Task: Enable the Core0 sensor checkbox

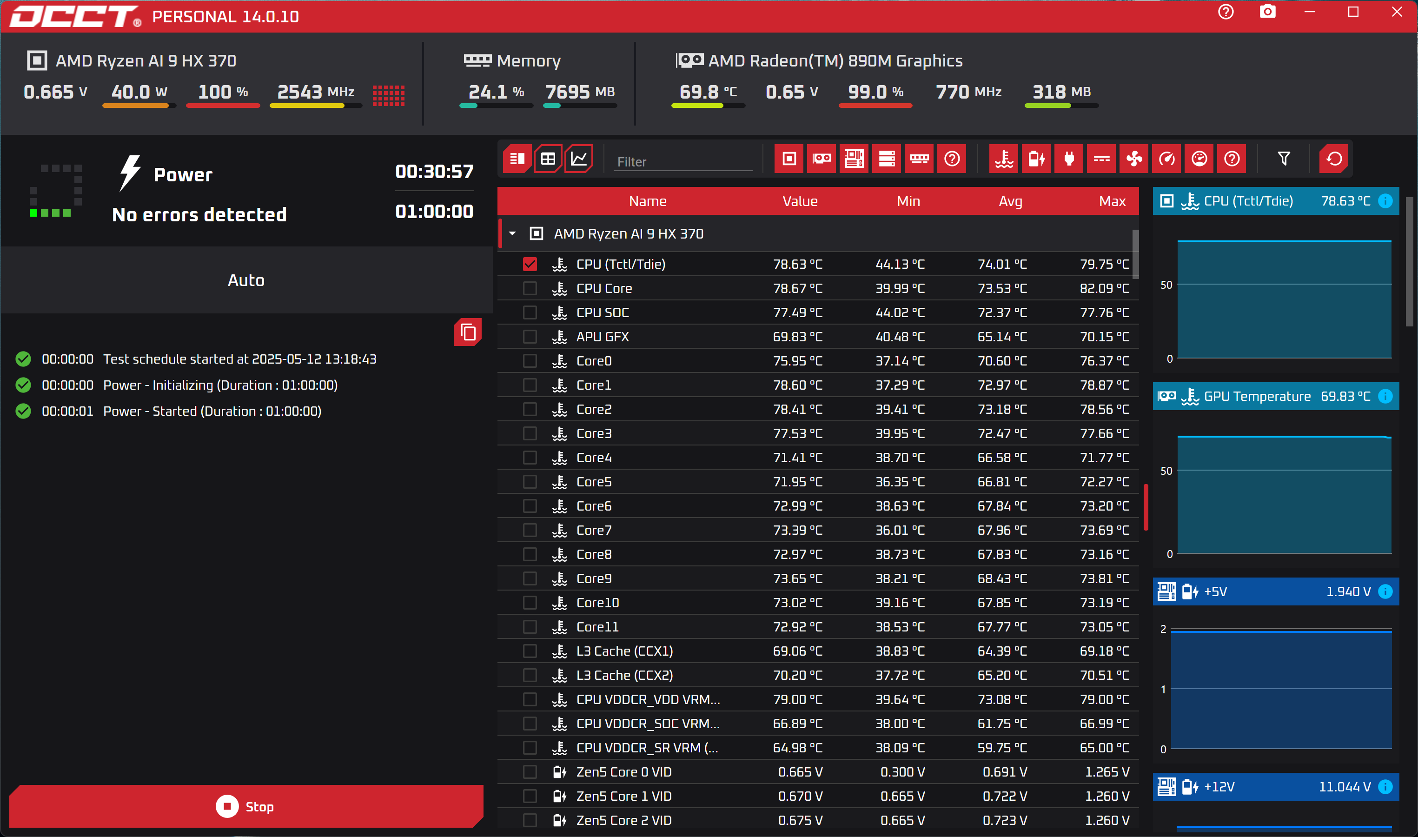Action: [x=529, y=360]
